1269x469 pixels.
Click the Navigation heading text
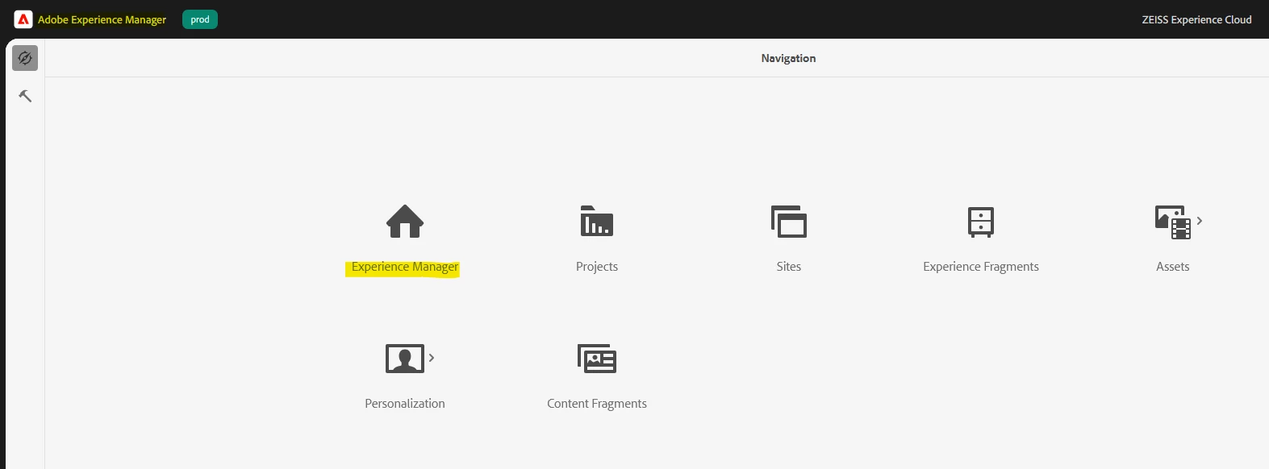tap(788, 58)
